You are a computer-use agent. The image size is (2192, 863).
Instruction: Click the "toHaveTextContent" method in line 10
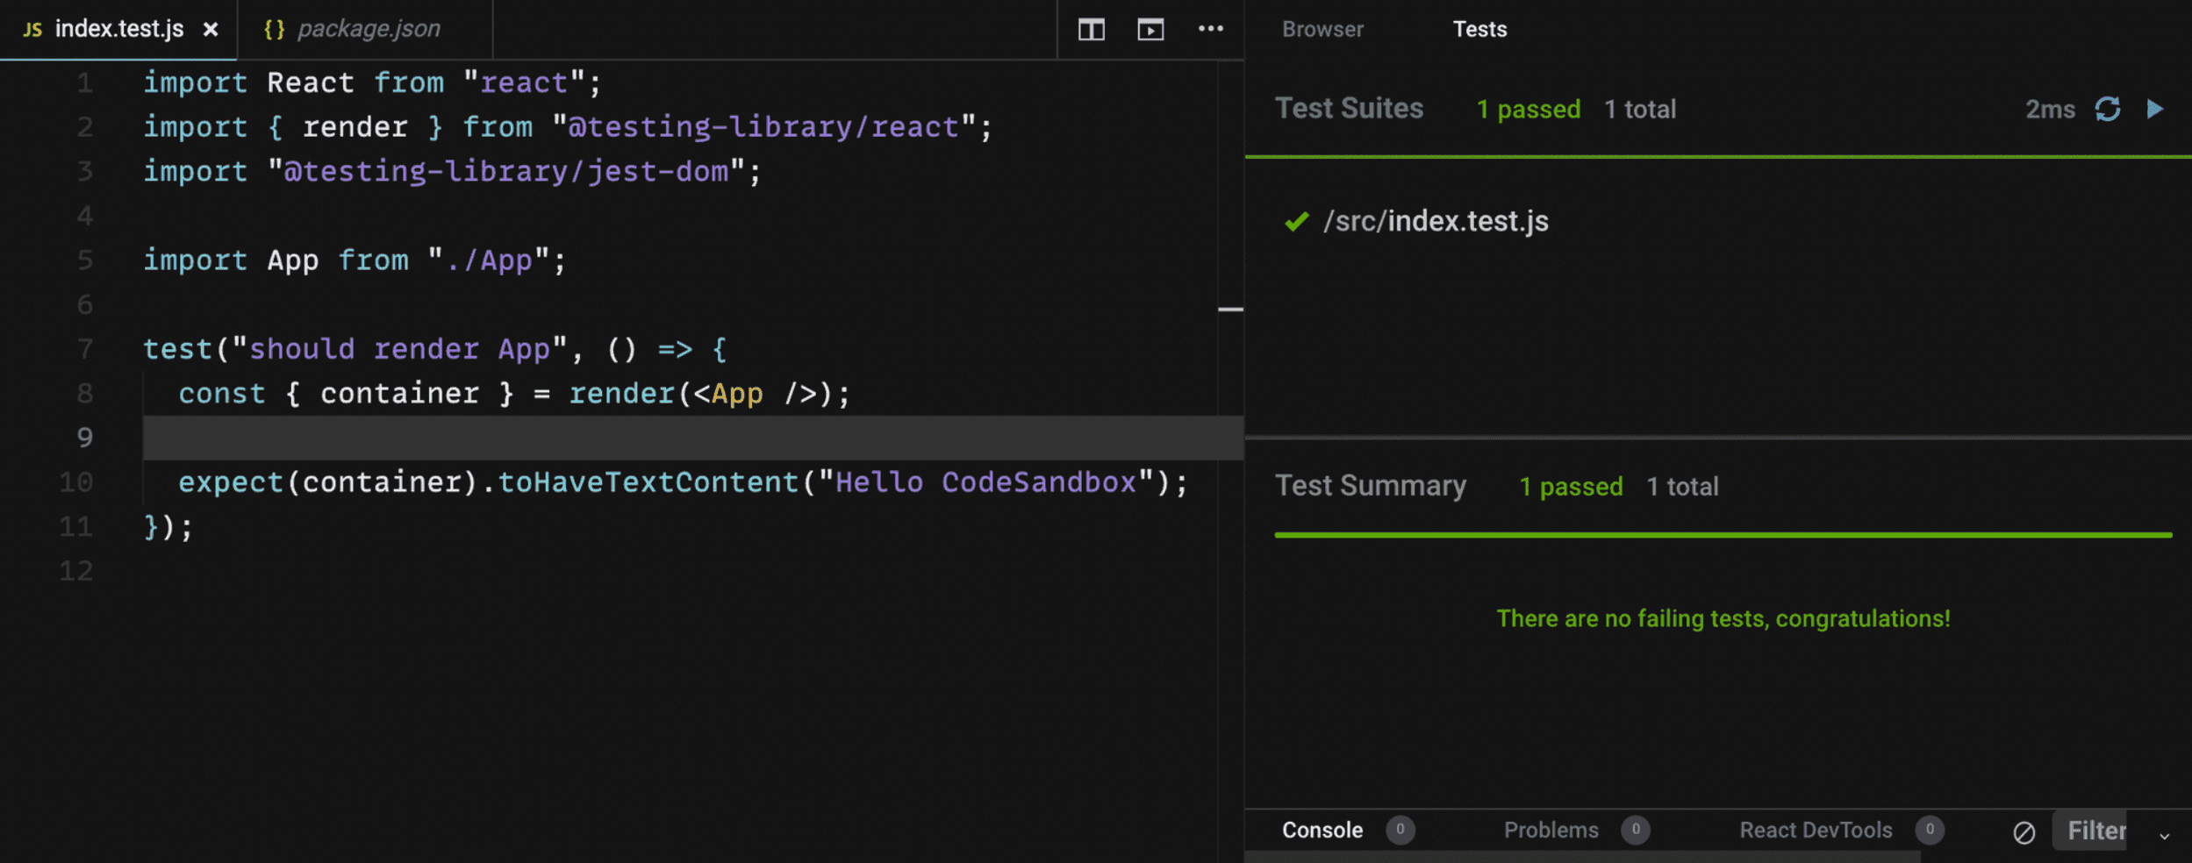coord(648,482)
